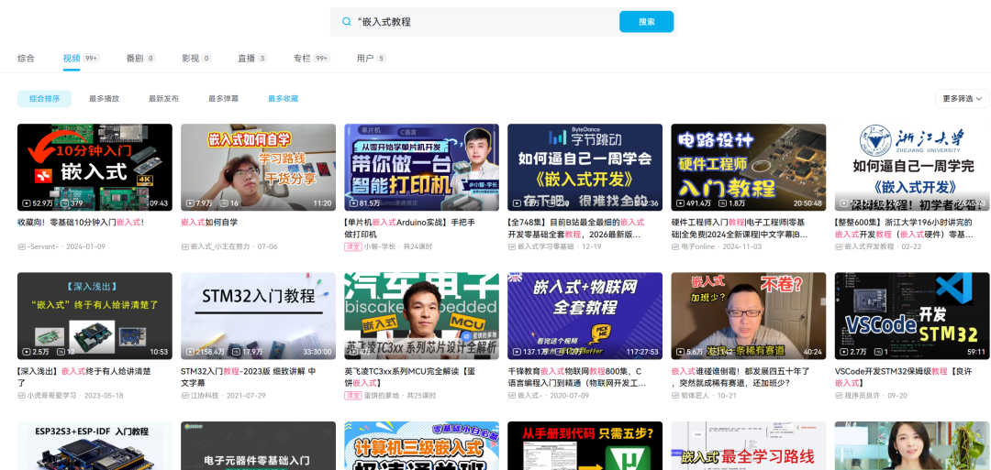Image resolution: width=991 pixels, height=470 pixels.
Task: Click UP icon before 嵌入式学习零基础
Action: (x=512, y=246)
